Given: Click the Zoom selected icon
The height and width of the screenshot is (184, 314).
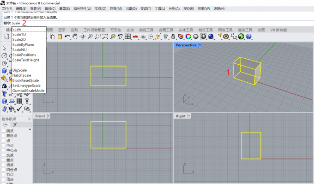Looking at the screenshot, I should tap(113, 37).
